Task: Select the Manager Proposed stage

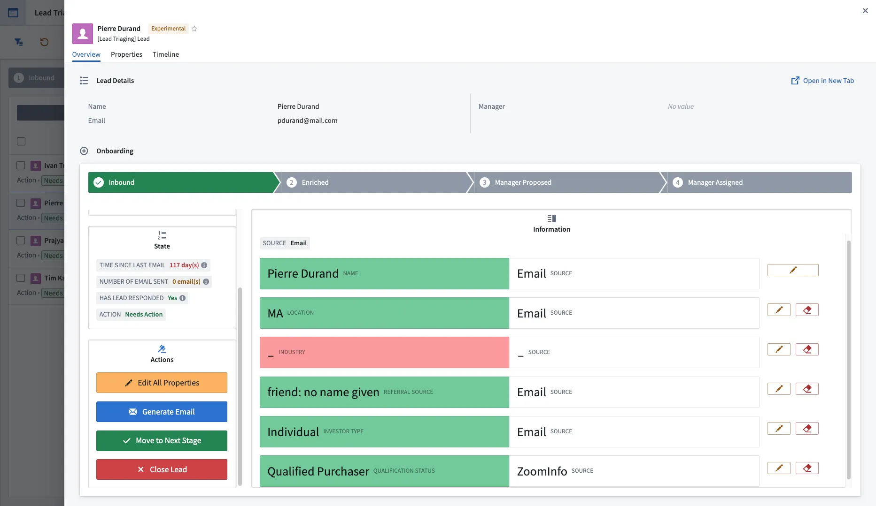Action: pyautogui.click(x=570, y=182)
